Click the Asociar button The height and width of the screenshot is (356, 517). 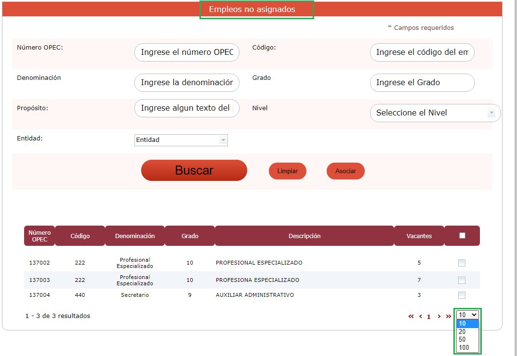[345, 171]
